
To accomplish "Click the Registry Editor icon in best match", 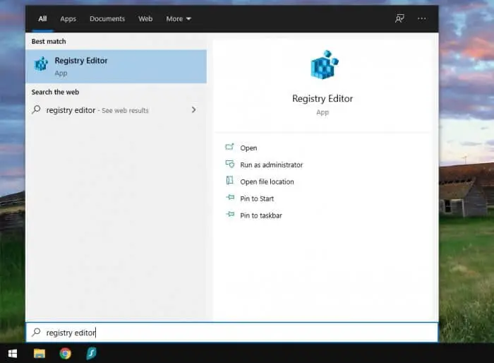I will (x=41, y=64).
